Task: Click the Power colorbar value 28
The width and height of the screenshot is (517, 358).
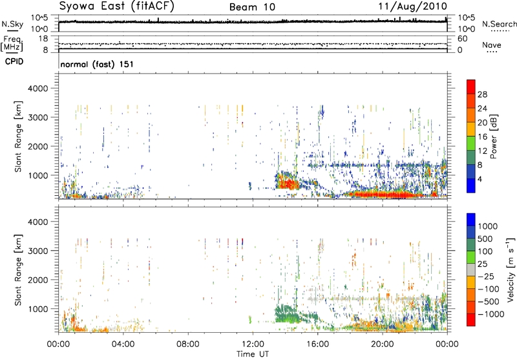Action: 482,94
